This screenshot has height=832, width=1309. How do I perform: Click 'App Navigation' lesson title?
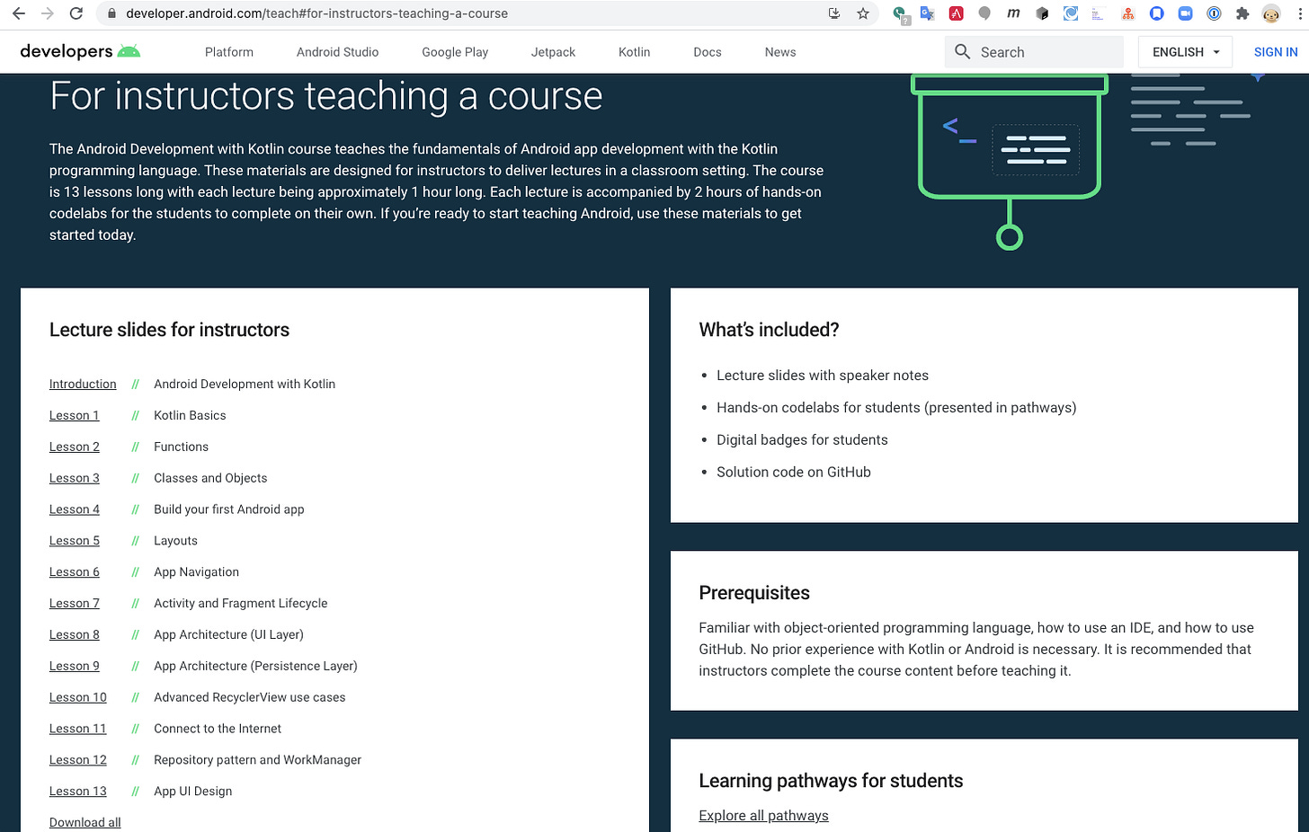point(196,572)
